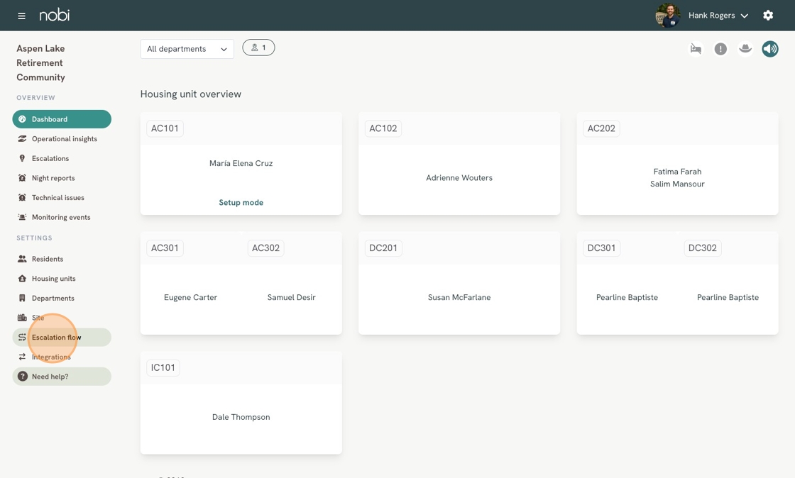The width and height of the screenshot is (795, 478).
Task: Open the hamburger navigation menu
Action: pos(21,16)
